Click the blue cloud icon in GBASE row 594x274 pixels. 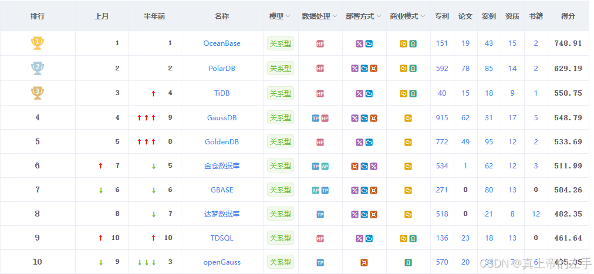point(364,190)
